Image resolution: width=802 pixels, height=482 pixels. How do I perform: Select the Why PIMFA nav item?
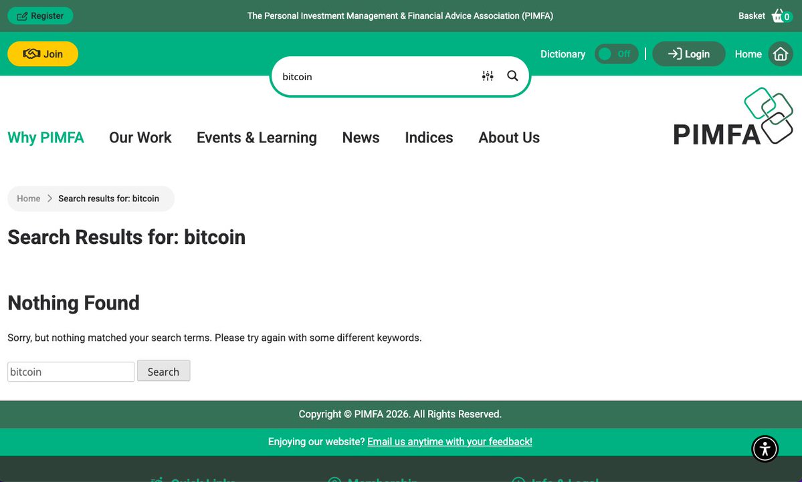pyautogui.click(x=45, y=138)
